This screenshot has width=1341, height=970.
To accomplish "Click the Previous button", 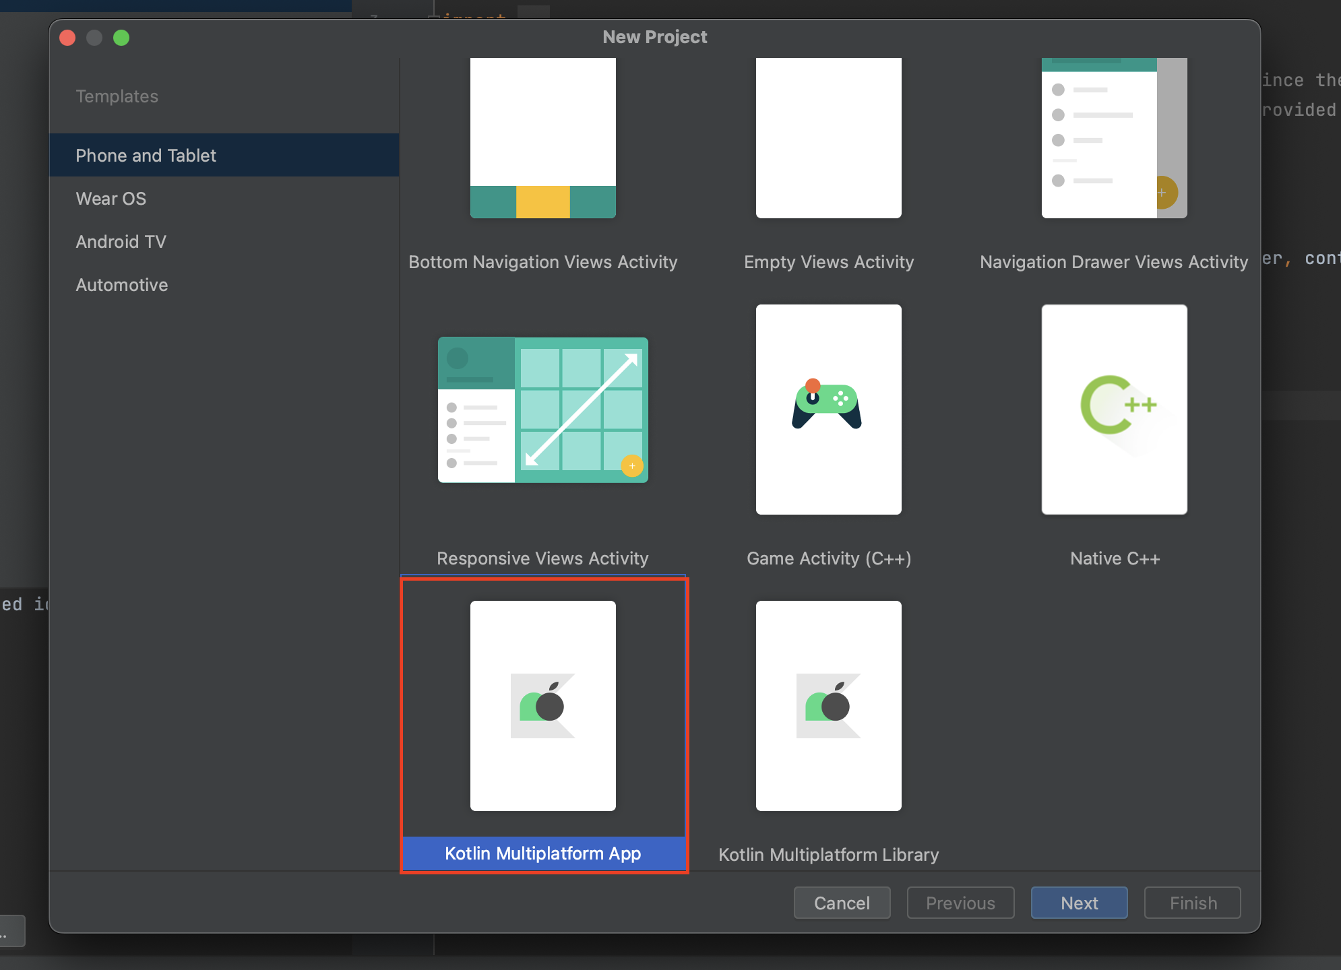I will (960, 903).
